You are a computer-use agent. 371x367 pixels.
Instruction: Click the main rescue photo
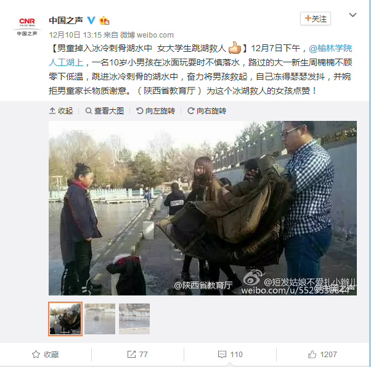(x=203, y=208)
